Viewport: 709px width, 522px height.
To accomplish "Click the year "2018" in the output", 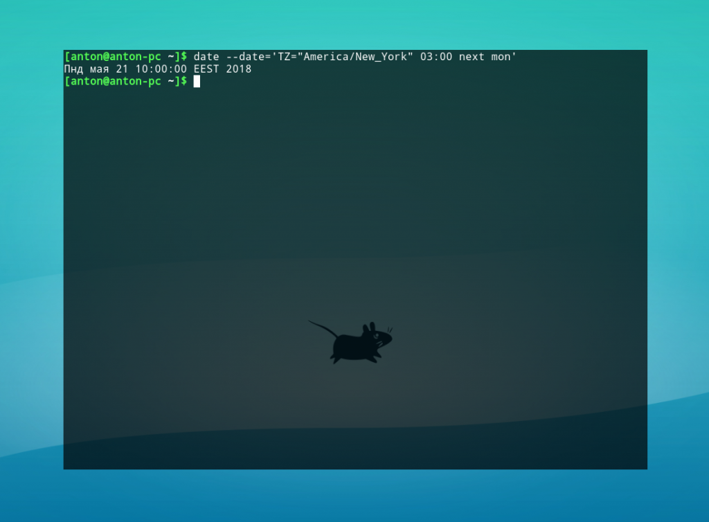I will click(239, 69).
